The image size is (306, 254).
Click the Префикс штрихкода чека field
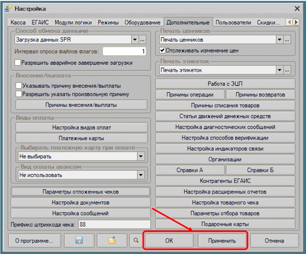115,224
